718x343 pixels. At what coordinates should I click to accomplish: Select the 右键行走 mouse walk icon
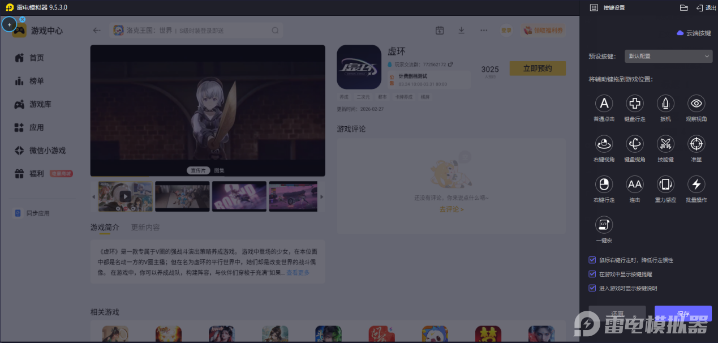(x=604, y=185)
